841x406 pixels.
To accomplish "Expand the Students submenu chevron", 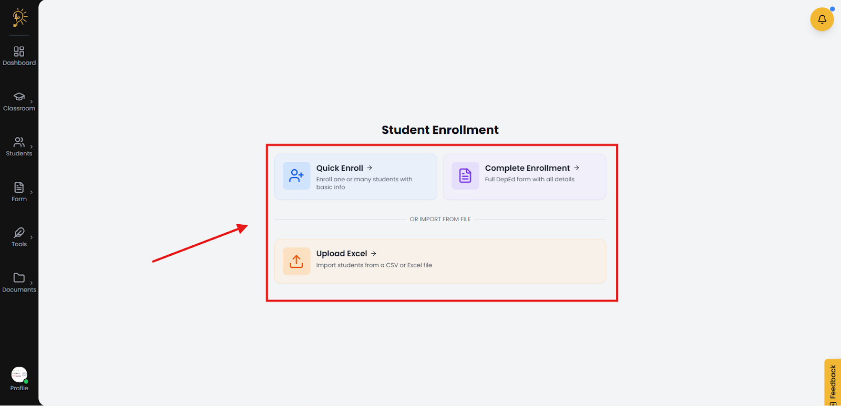I will click(x=32, y=147).
